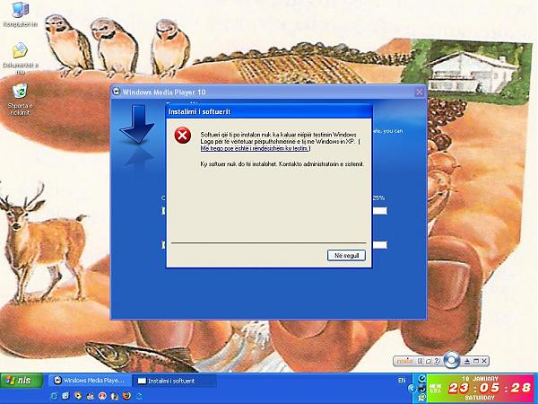Click the QuickTime tray icon
This screenshot has height=404, width=538.
coord(422,379)
